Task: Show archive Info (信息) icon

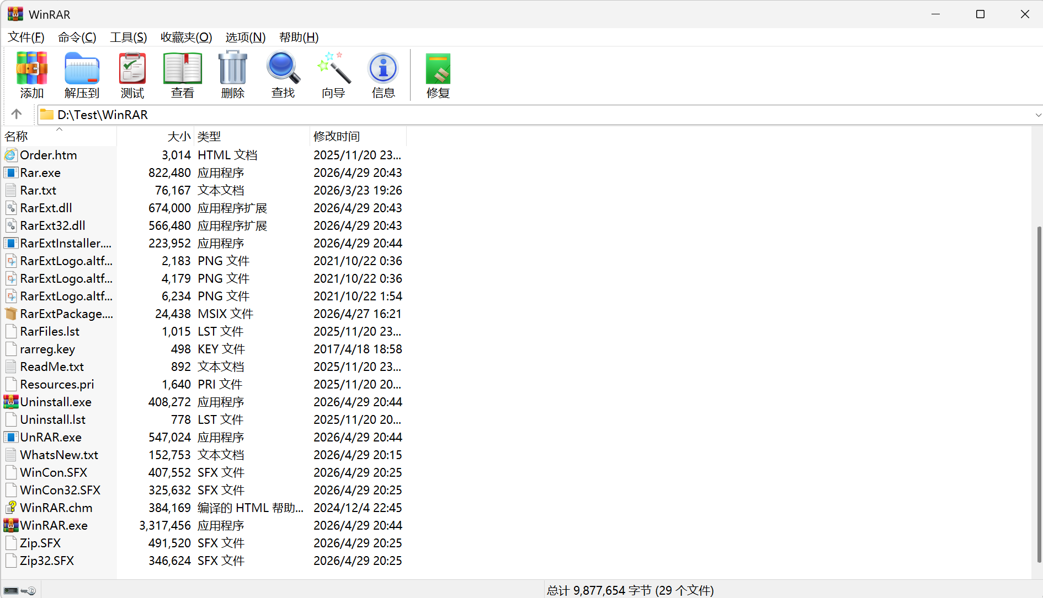Action: [384, 75]
